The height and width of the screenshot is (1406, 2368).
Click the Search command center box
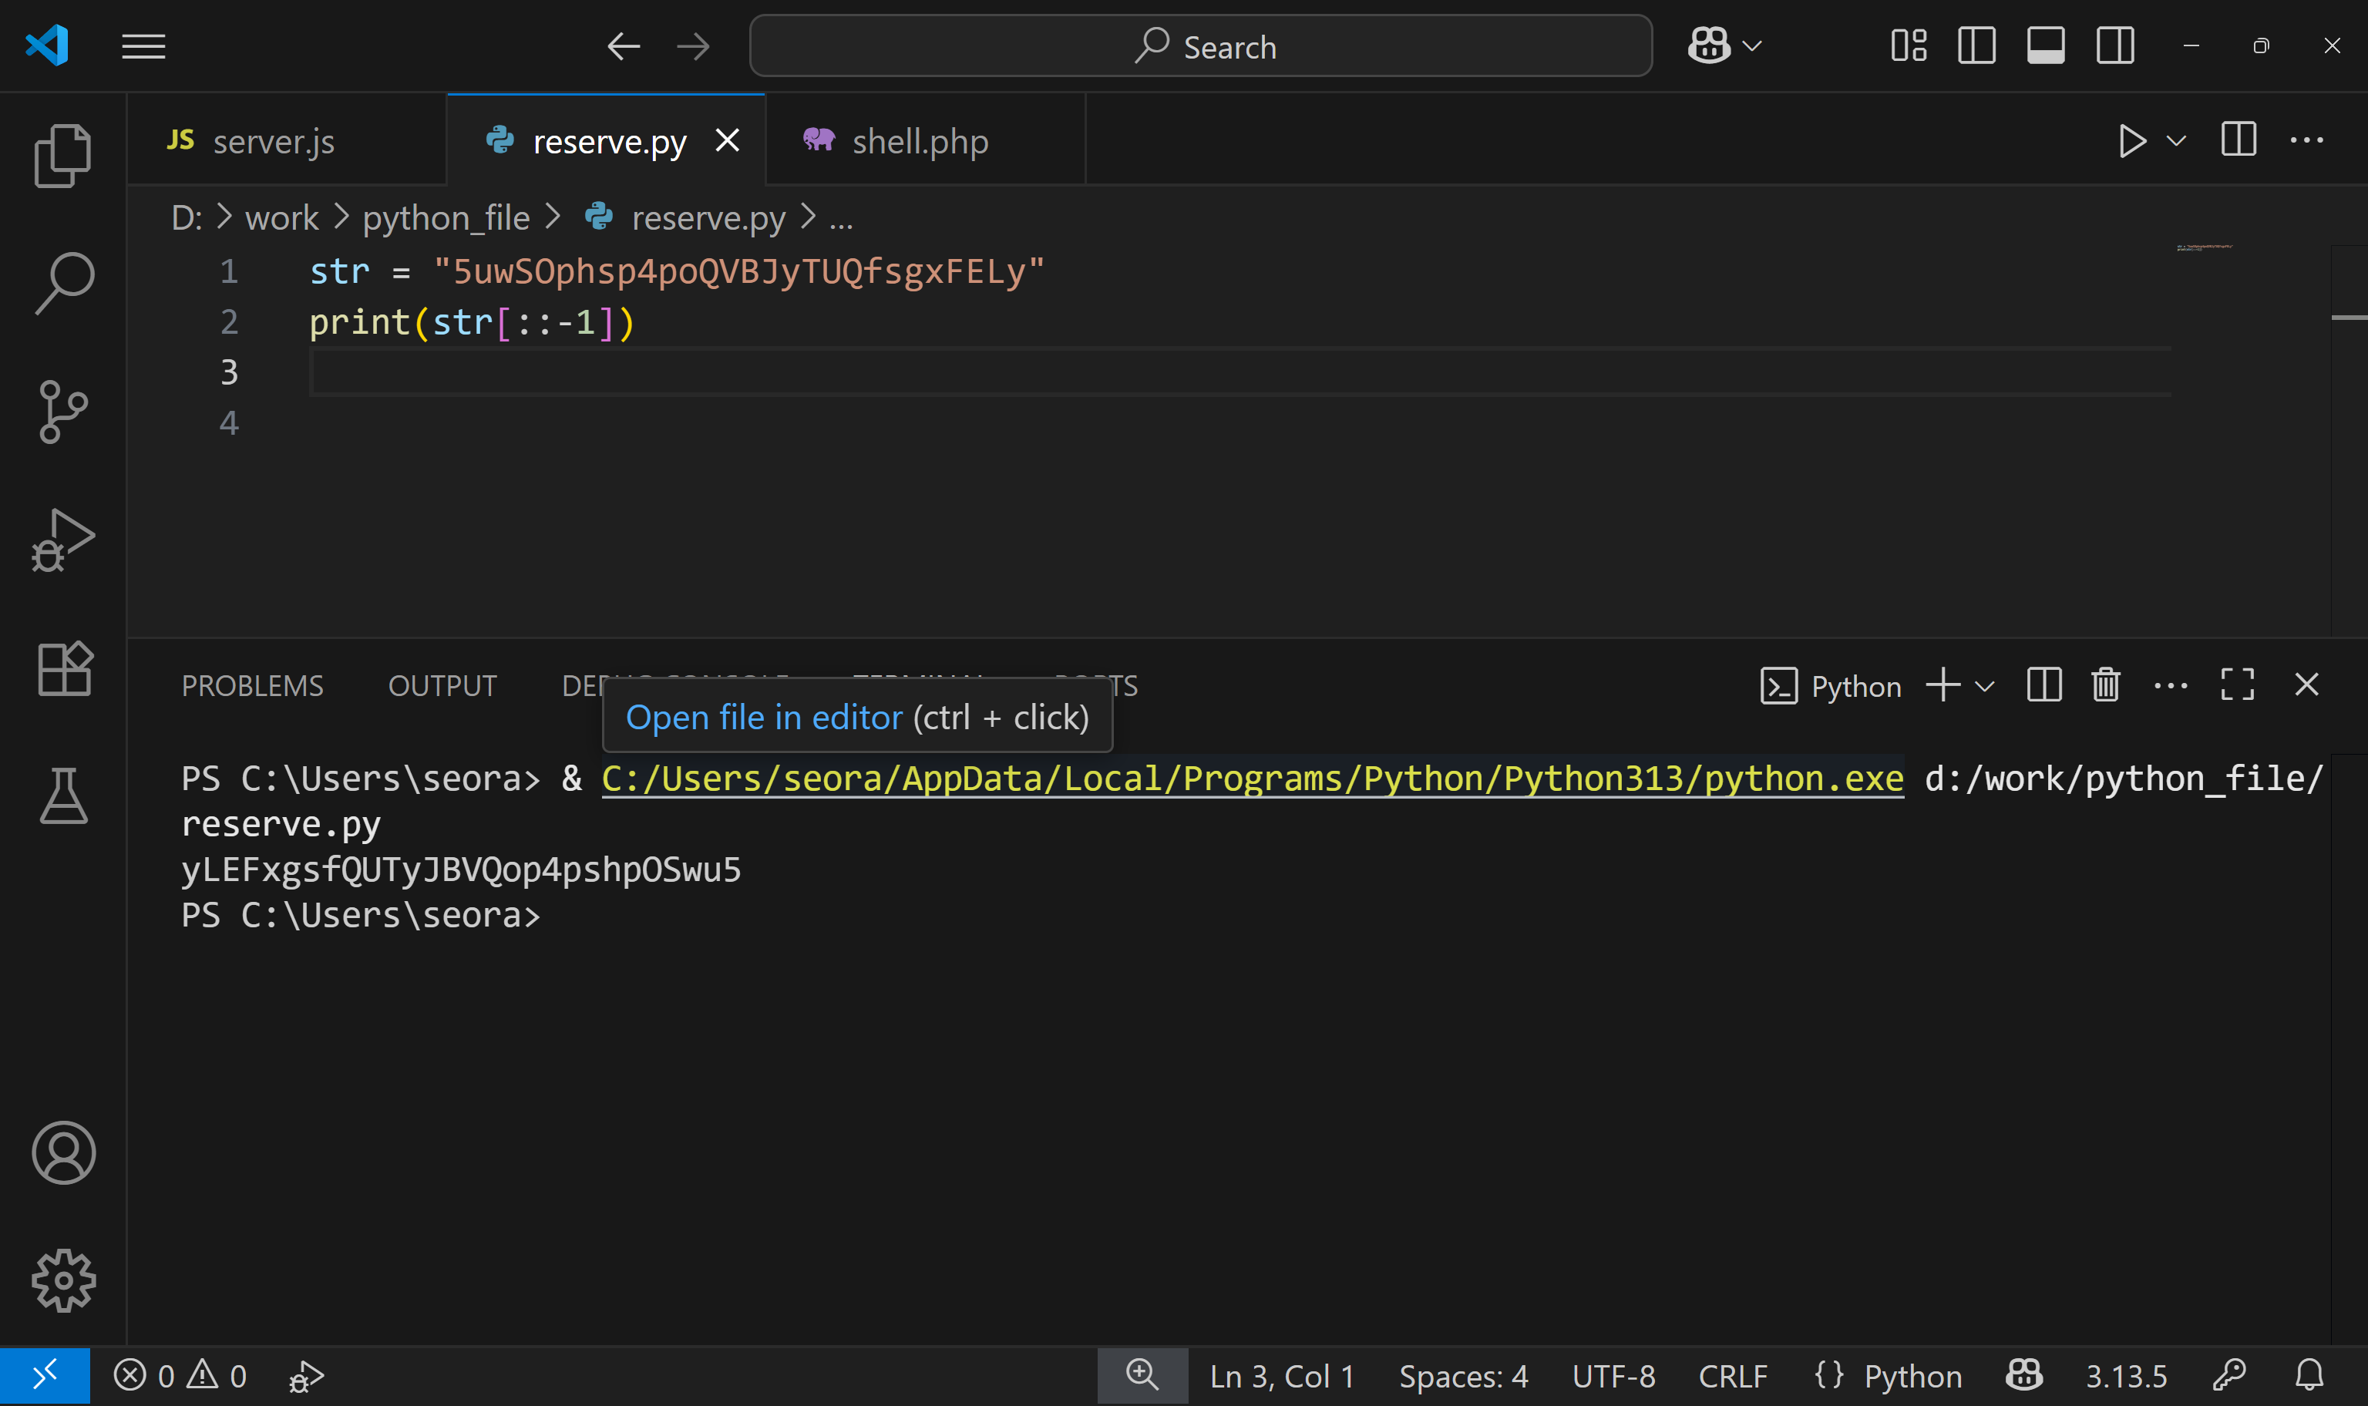tap(1200, 45)
